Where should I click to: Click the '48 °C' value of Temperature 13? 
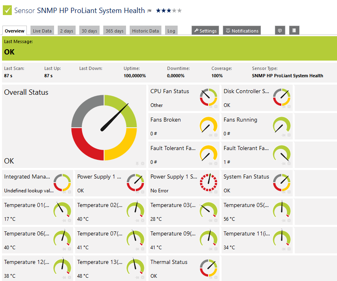point(83,276)
